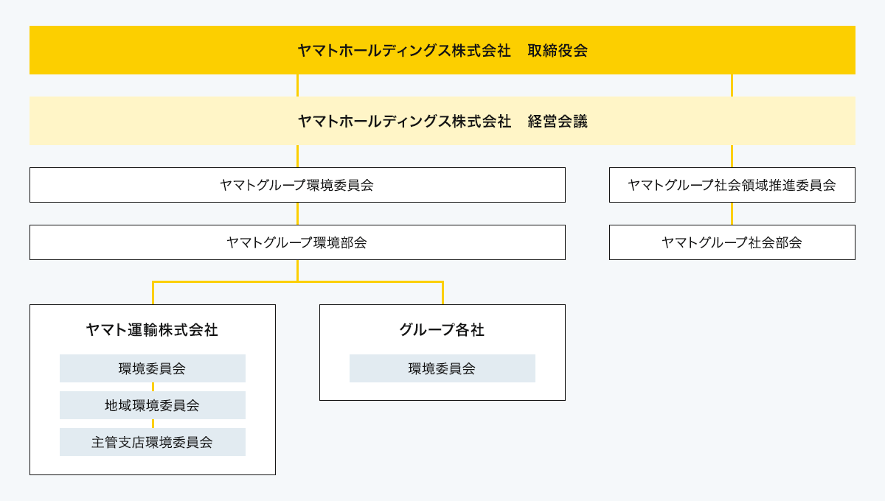Viewport: 885px width, 501px height.
Task: Click line joining ヤマトグループ環境委員会 and 環境部会
Action: pos(297,214)
